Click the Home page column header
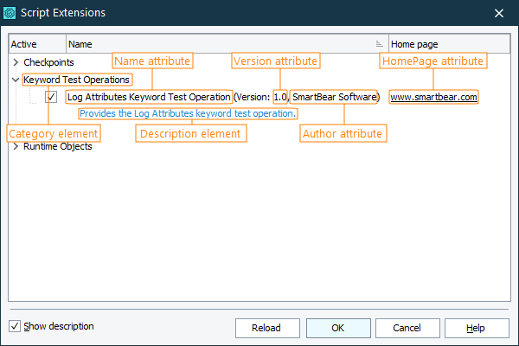Screen dimensions: 519x346 point(448,43)
